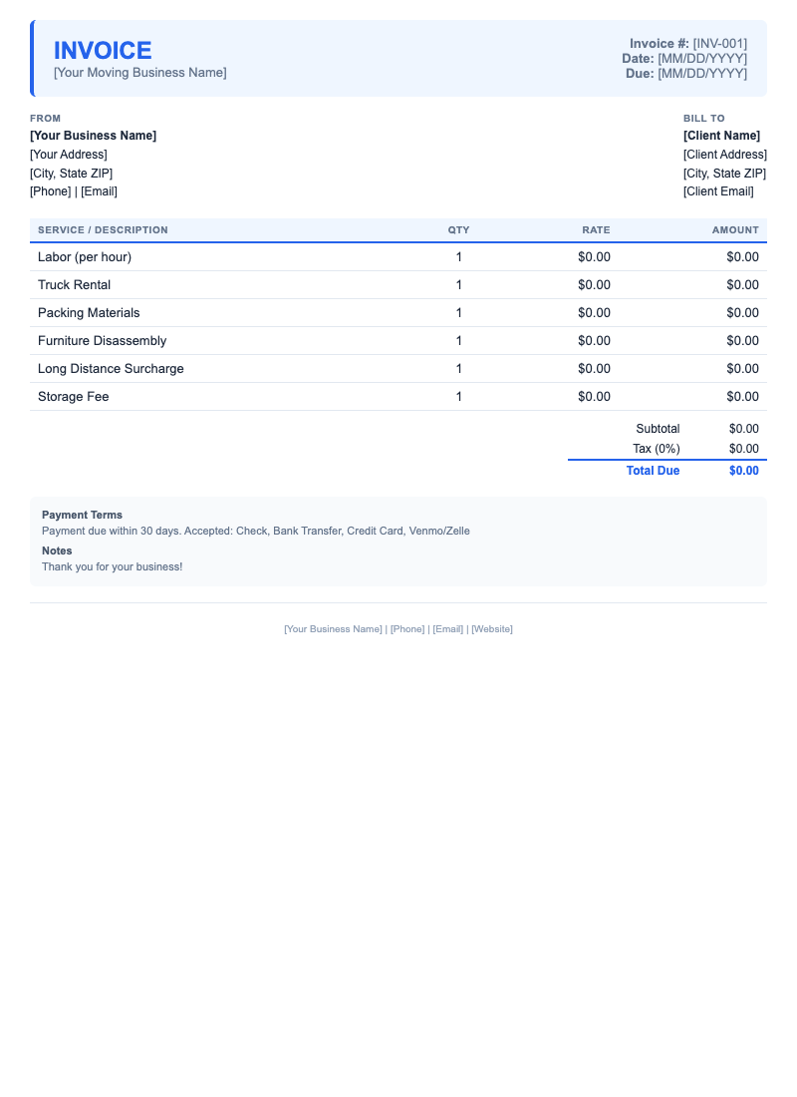Screen dimensions: 797x1097
Task: Select the Storage Fee description cell
Action: pos(74,397)
